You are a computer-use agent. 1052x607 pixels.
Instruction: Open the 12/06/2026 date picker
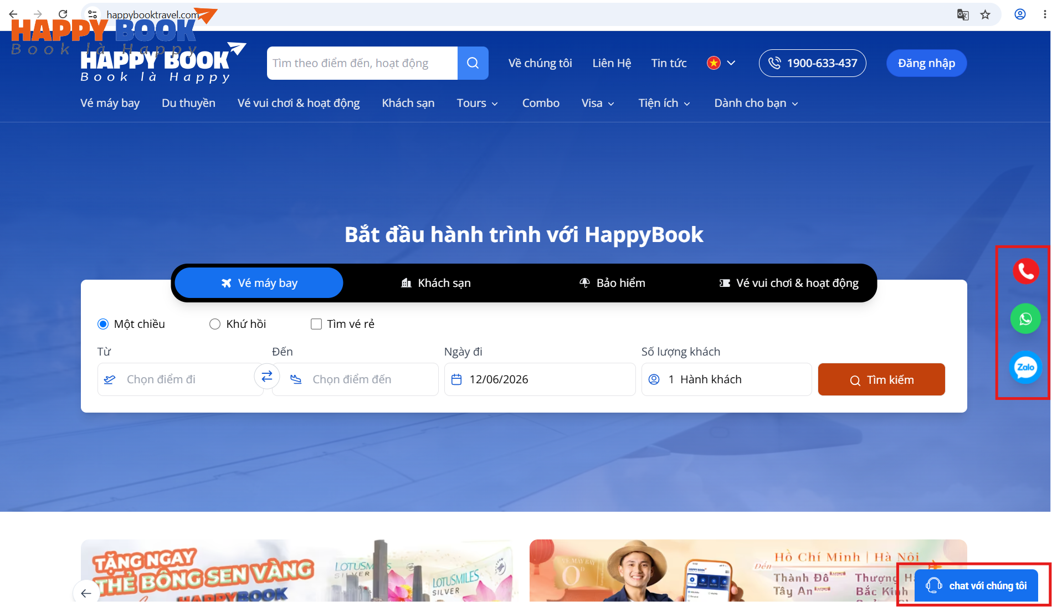coord(540,379)
